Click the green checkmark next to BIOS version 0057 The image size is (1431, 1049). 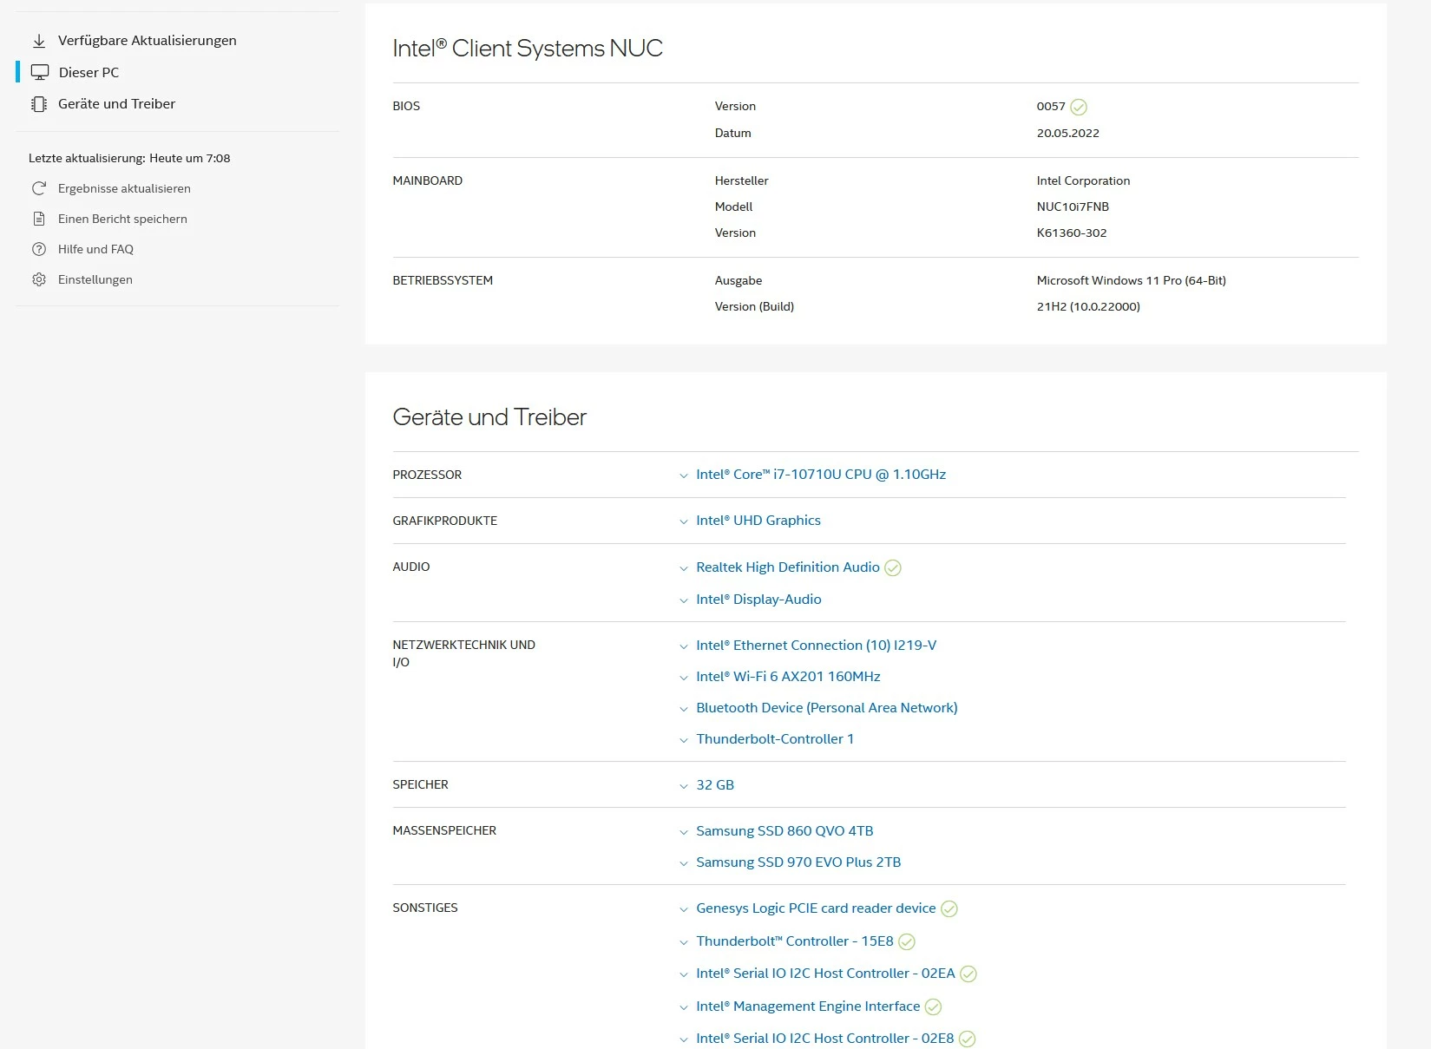coord(1079,107)
